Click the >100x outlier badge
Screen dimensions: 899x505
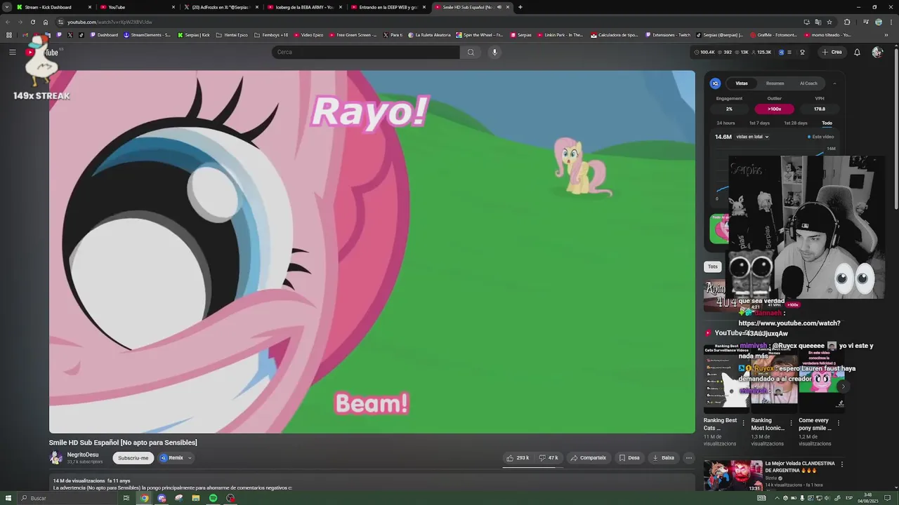tap(774, 109)
